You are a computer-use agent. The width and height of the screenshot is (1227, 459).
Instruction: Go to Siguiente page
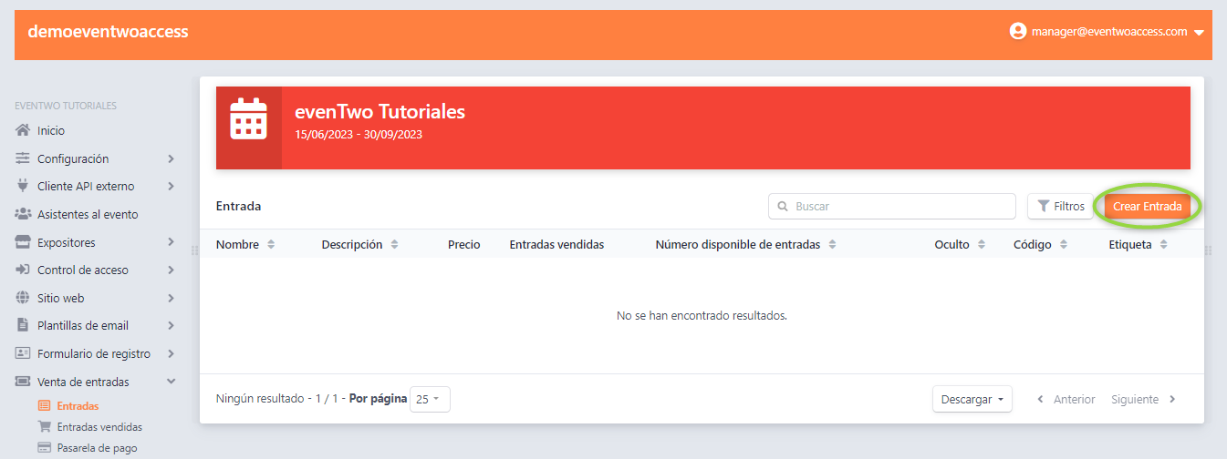tap(1143, 400)
